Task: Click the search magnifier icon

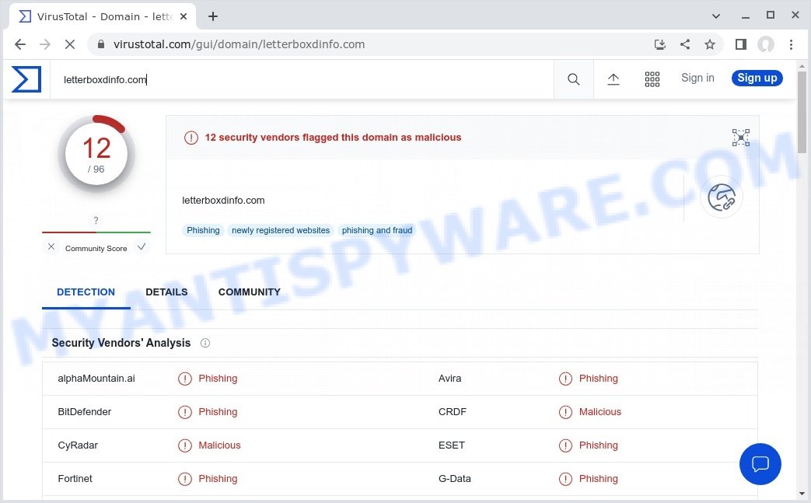Action: click(x=573, y=79)
